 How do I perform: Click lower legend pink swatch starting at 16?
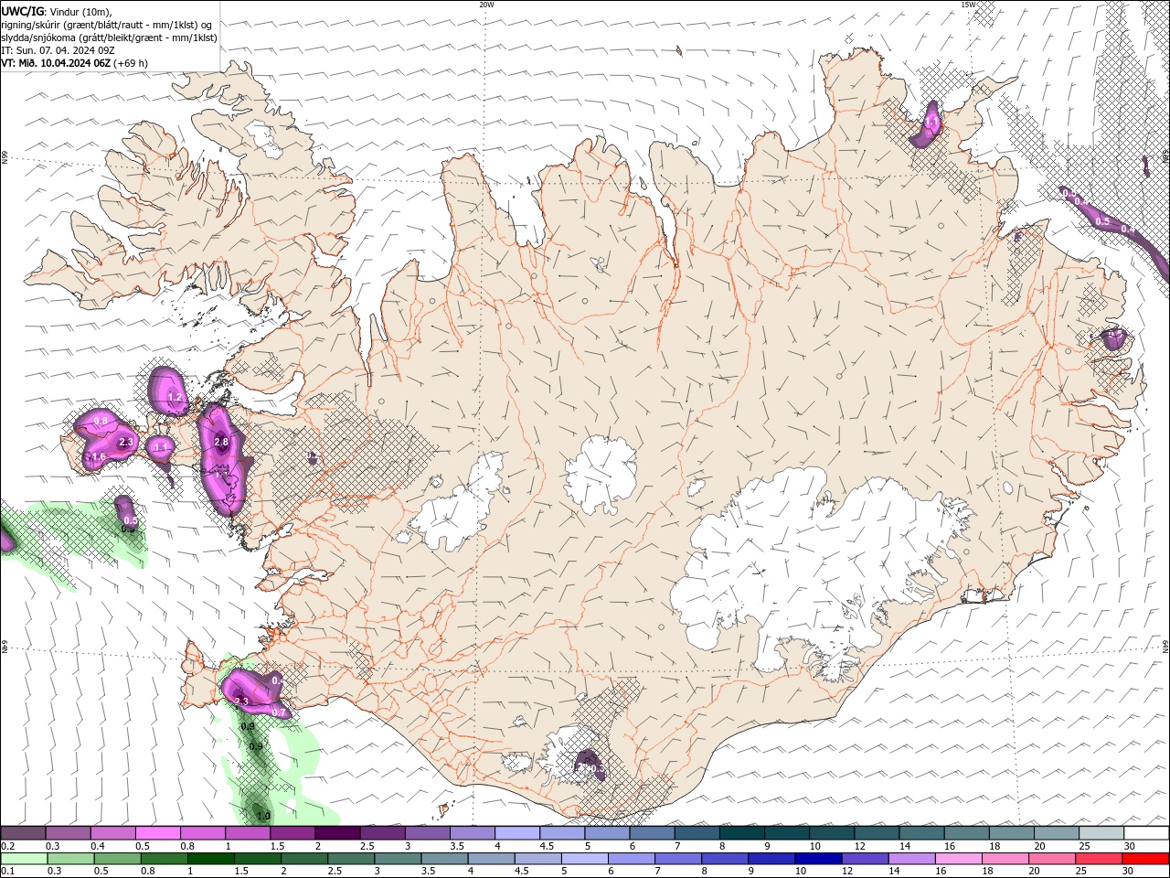[x=958, y=858]
